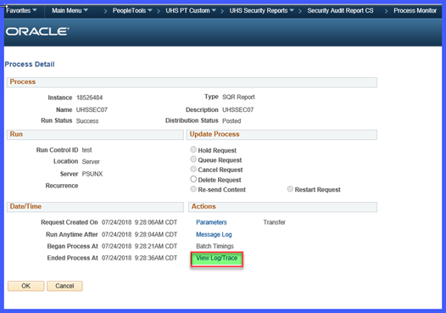Viewport: 446px width, 313px height.
Task: Click the Oracle logo
Action: coord(37,31)
